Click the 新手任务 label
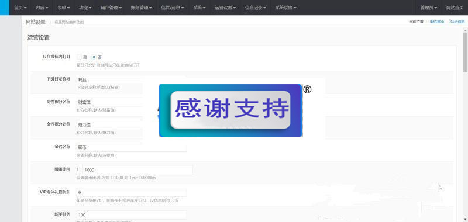Screen dimensions: 468x222 click(63, 214)
